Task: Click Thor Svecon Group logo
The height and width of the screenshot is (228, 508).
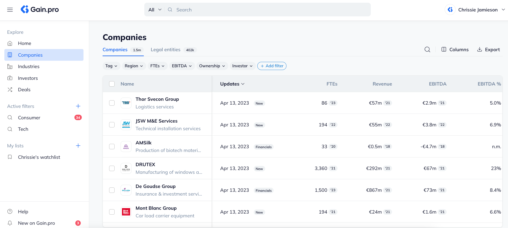Action: [126, 103]
